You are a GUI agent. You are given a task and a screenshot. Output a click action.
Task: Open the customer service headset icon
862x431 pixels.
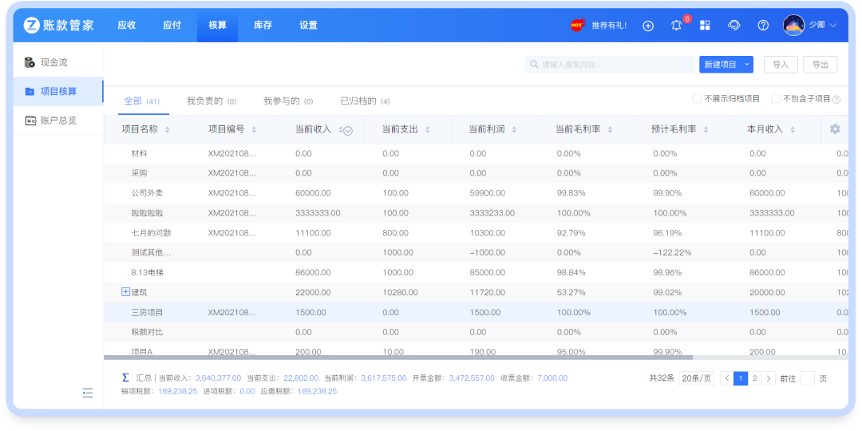click(x=733, y=26)
